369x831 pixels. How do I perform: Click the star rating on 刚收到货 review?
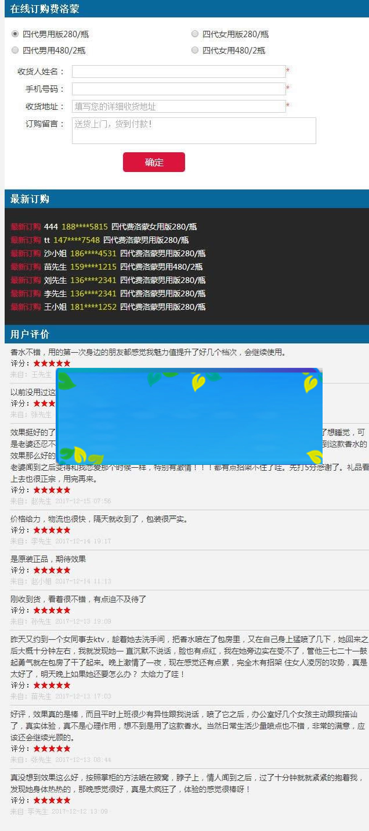52,610
